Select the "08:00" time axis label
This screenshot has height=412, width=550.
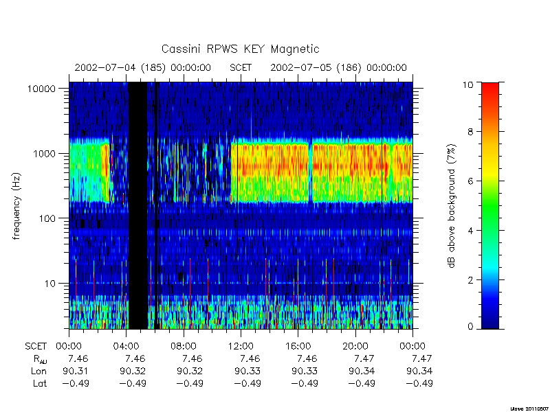click(x=184, y=347)
